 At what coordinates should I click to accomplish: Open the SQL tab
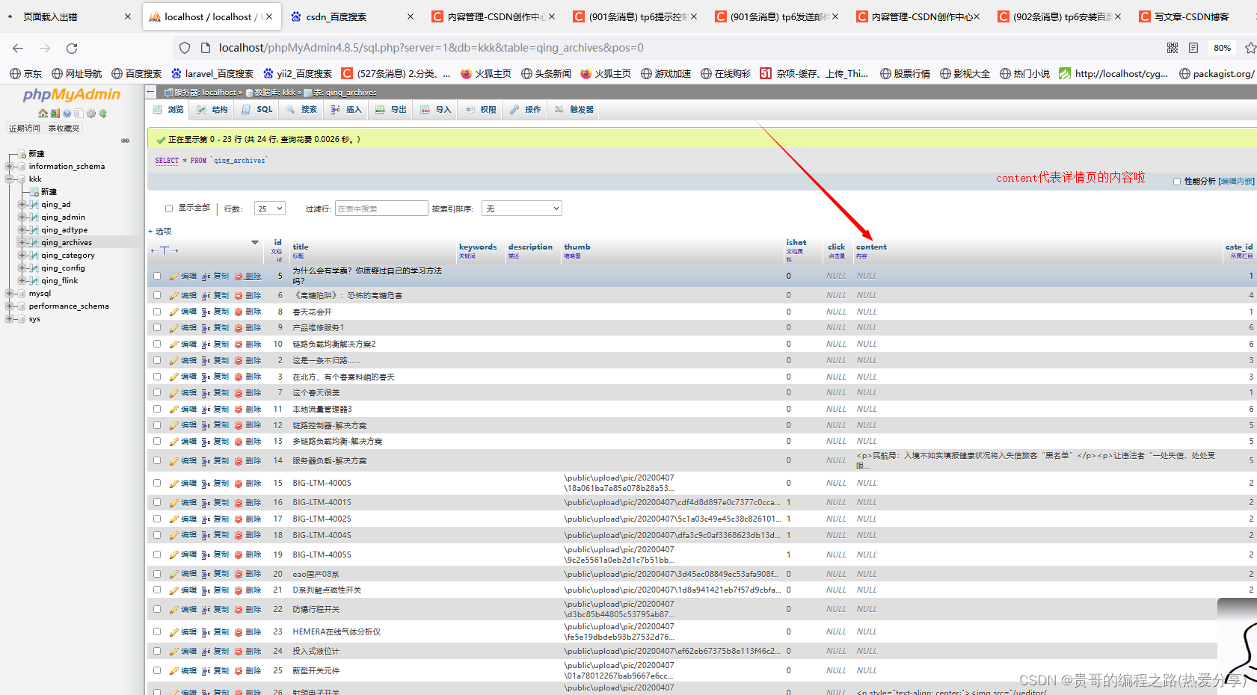click(x=257, y=110)
